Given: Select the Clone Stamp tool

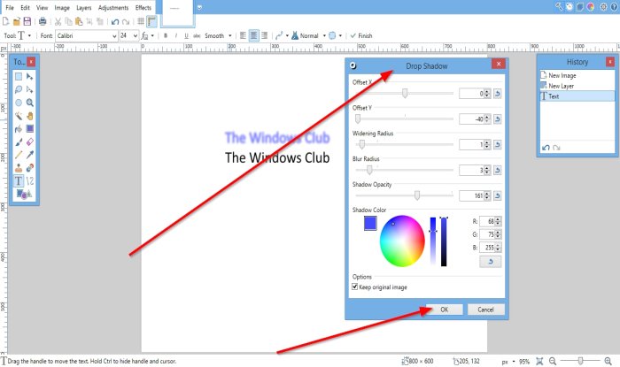Looking at the screenshot, I should 19,168.
